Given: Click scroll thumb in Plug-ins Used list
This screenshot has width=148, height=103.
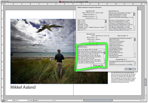Looking at the screenshot, I should click(x=135, y=39).
